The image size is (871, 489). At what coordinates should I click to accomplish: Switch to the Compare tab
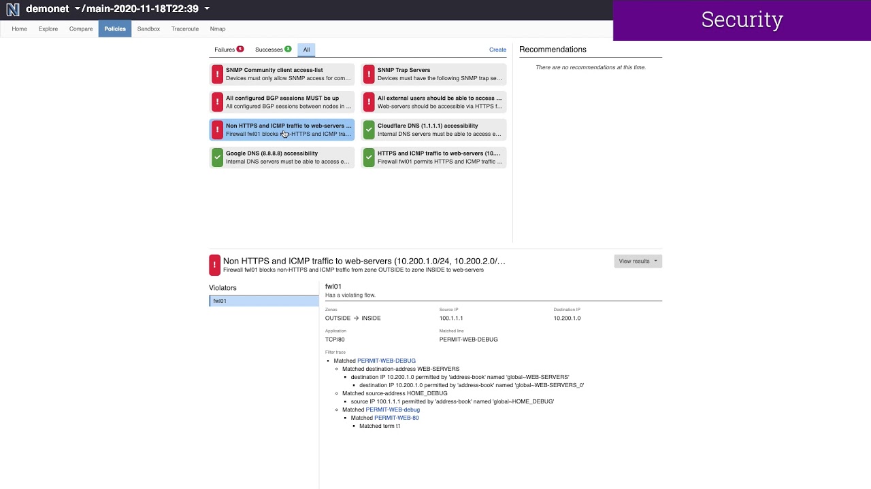[81, 29]
